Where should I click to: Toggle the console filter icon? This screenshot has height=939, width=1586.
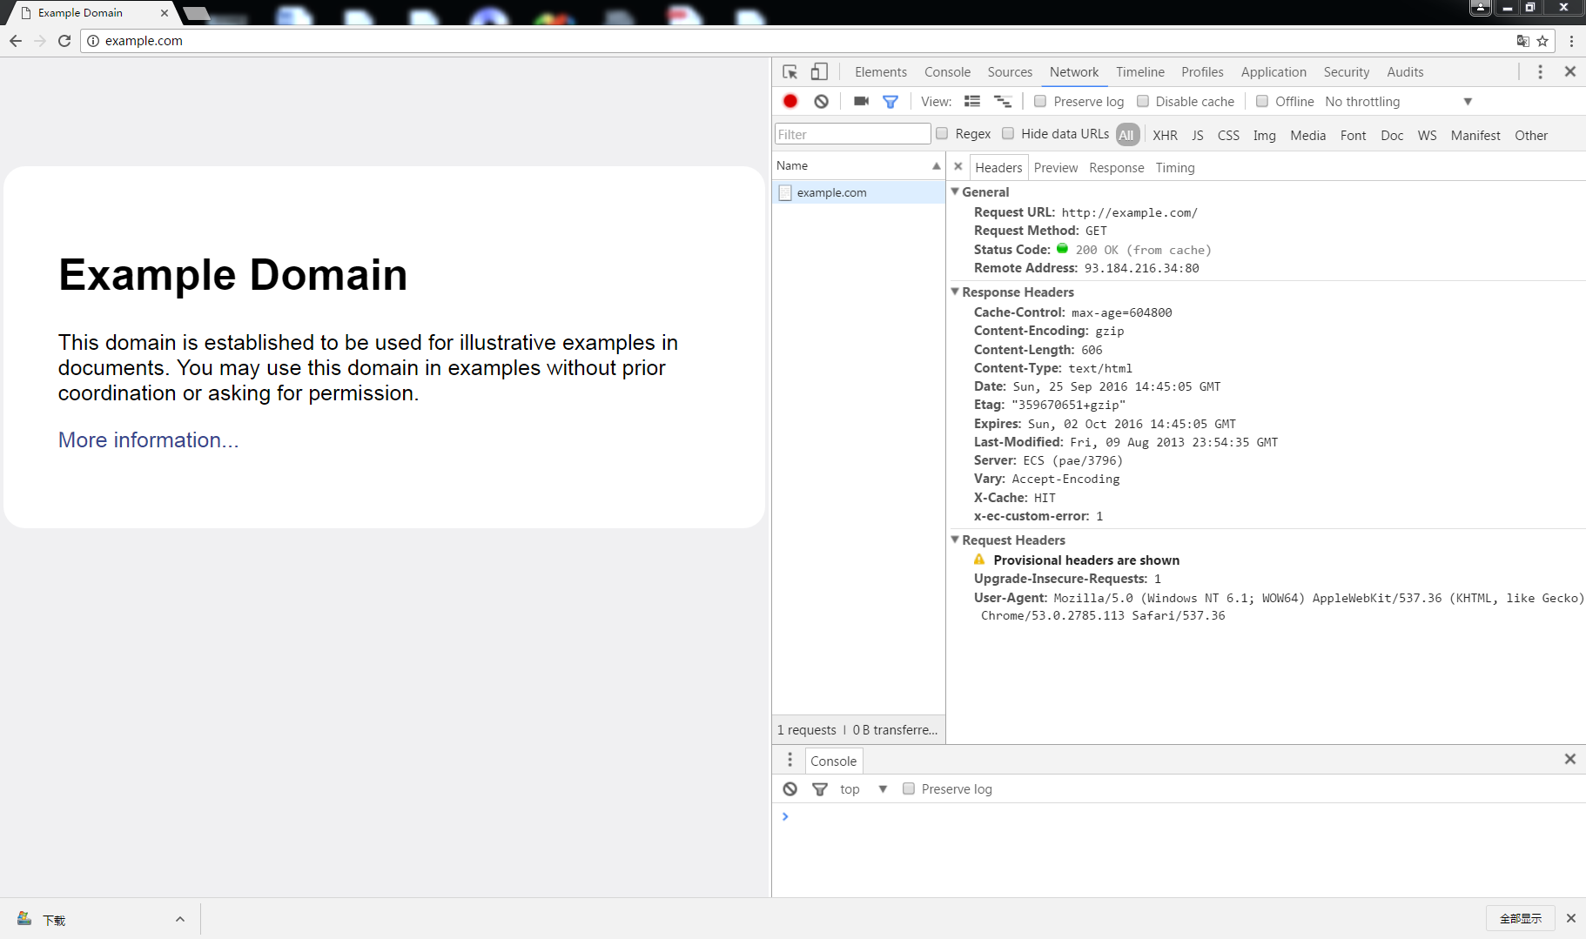tap(819, 789)
